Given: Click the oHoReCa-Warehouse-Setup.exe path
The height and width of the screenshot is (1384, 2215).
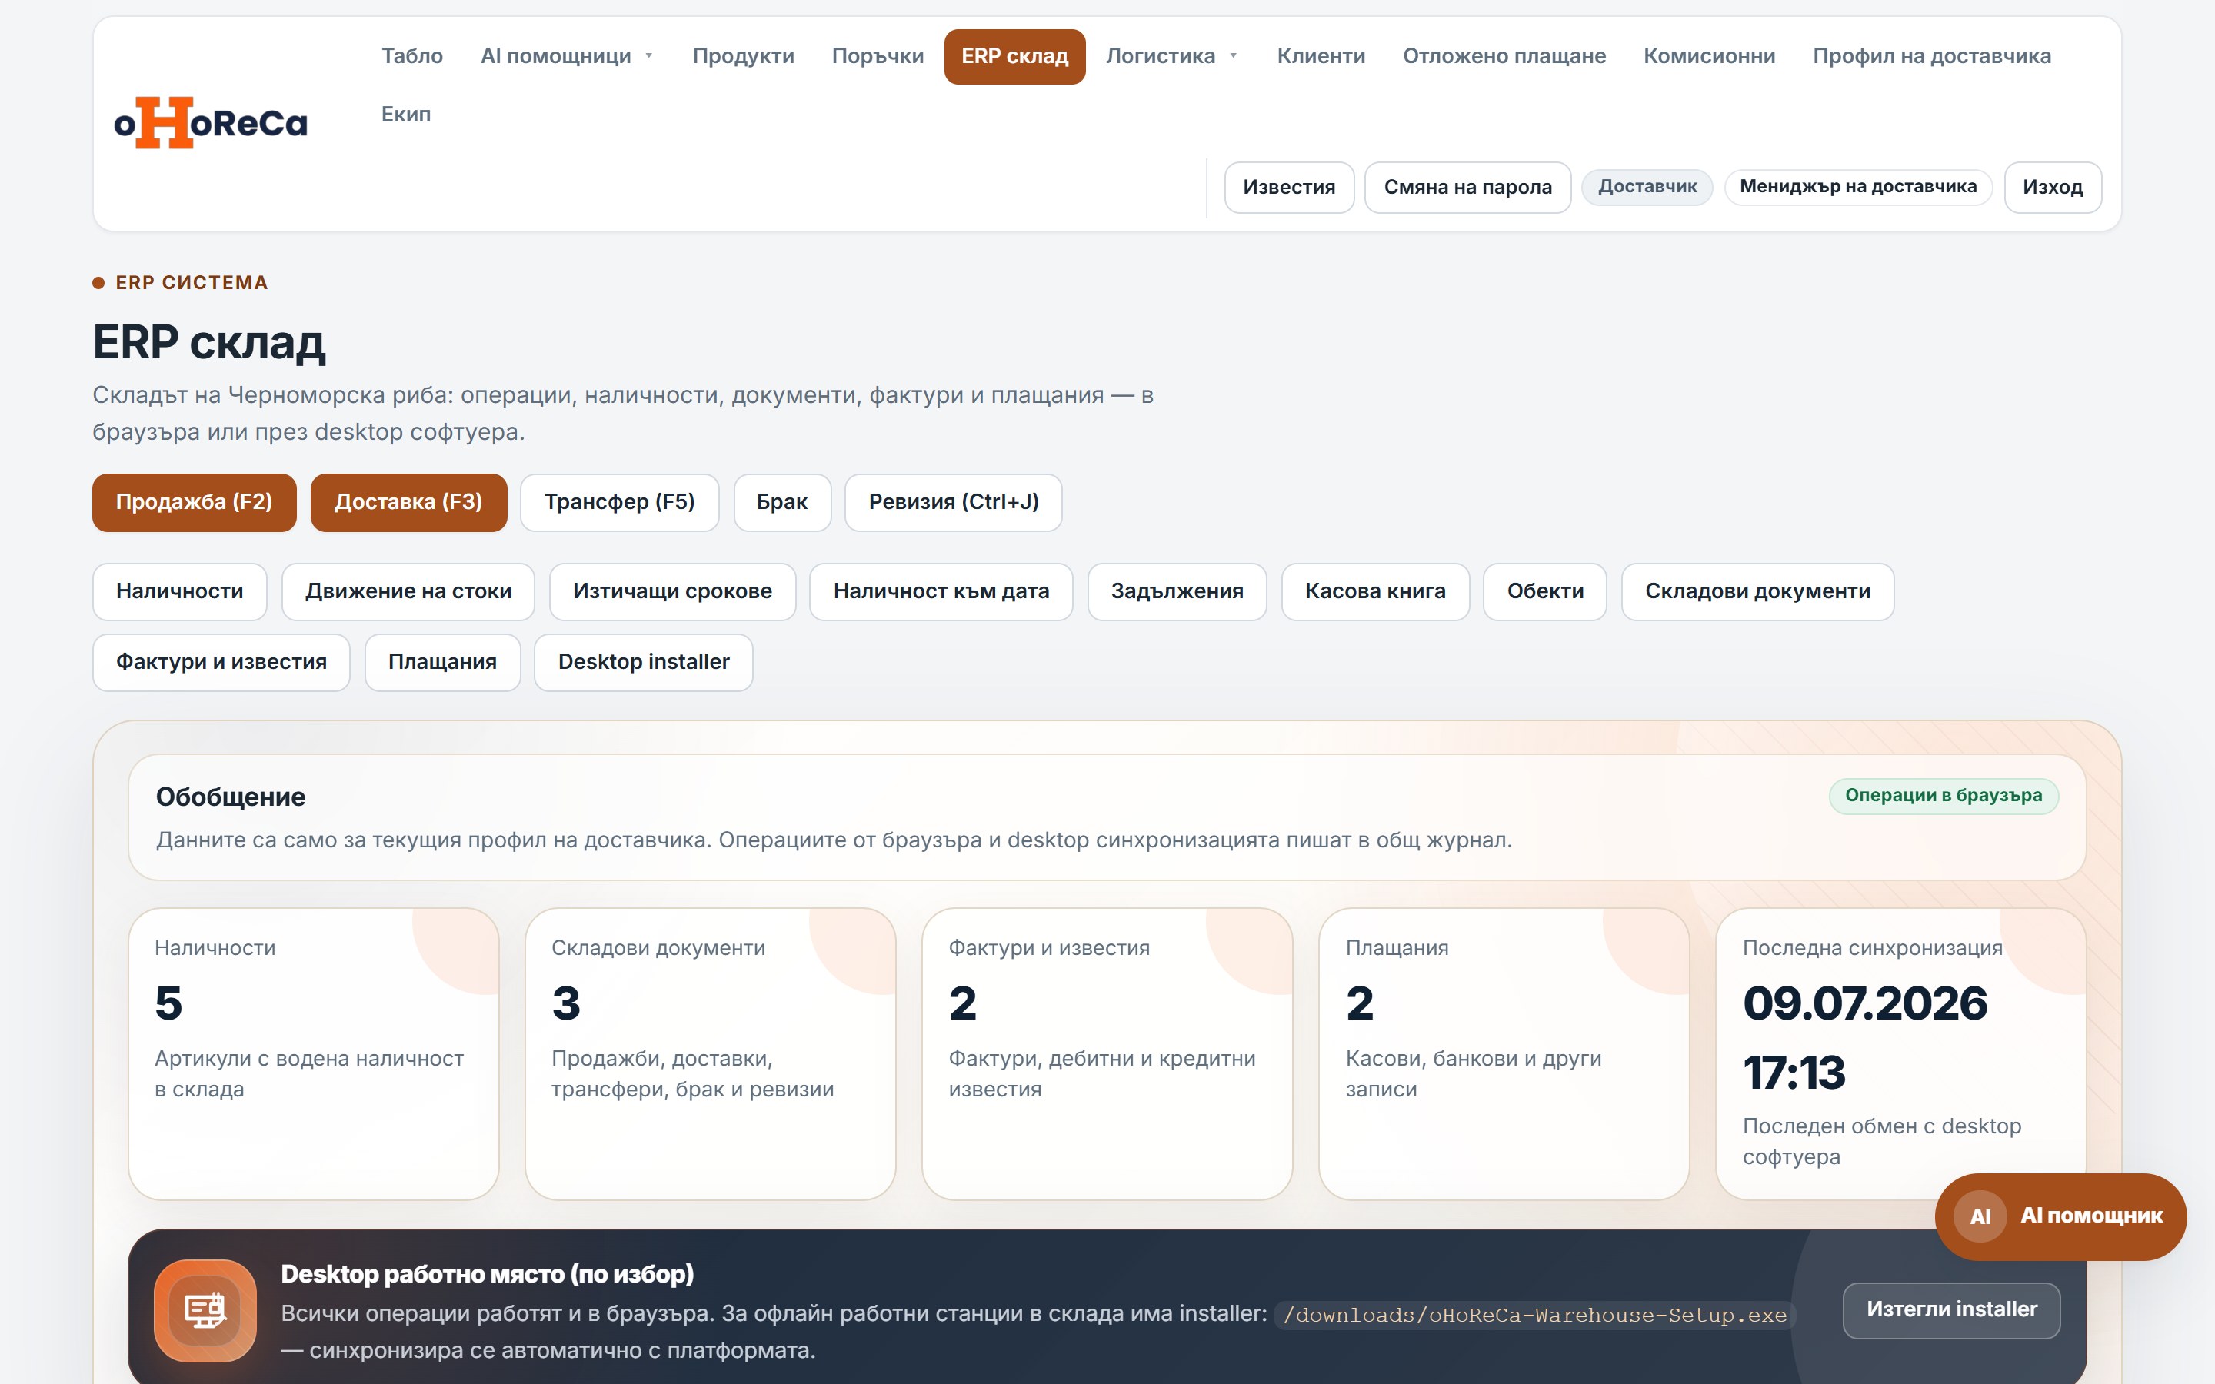Looking at the screenshot, I should coord(1534,1316).
